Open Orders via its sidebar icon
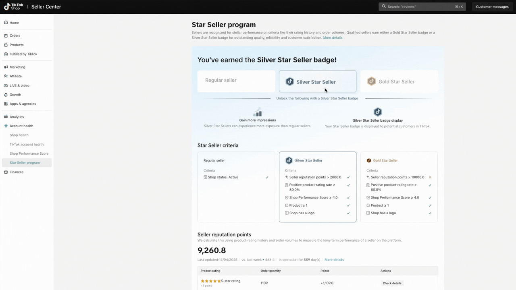 click(x=6, y=35)
